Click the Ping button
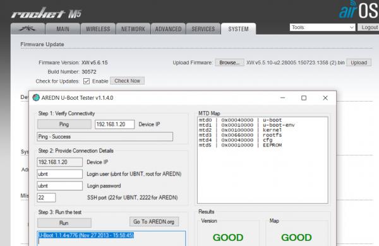Screen dimensions: 379x246 pyautogui.click(x=64, y=124)
